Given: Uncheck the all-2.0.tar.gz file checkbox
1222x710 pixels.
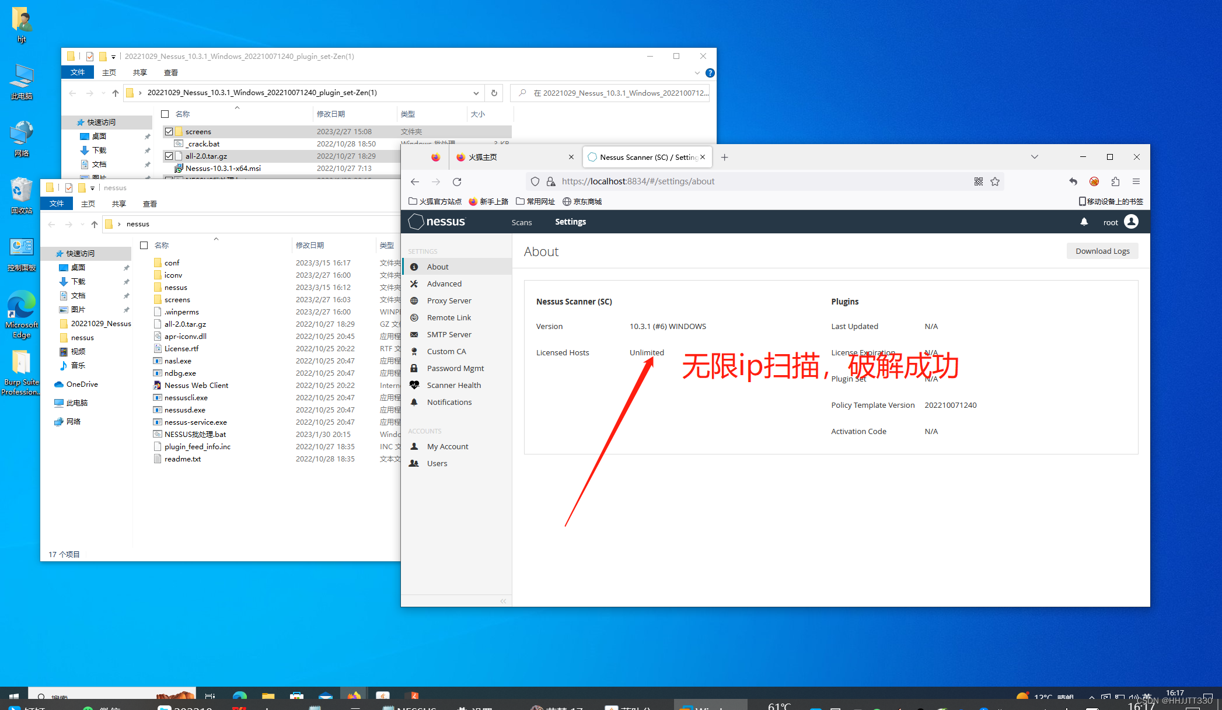Looking at the screenshot, I should pyautogui.click(x=169, y=156).
